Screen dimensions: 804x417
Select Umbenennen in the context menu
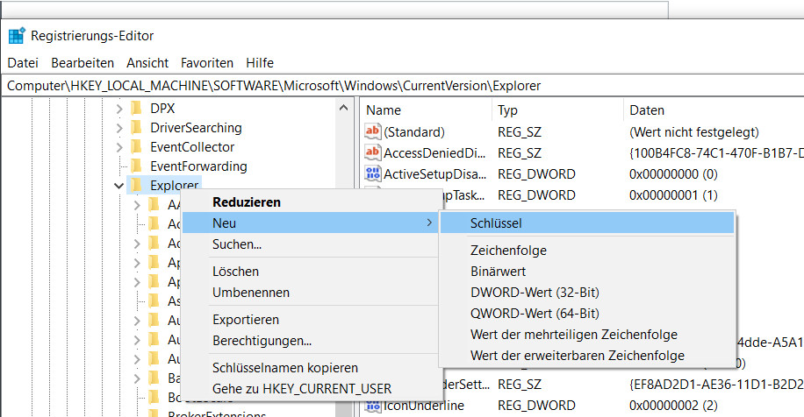311,292
